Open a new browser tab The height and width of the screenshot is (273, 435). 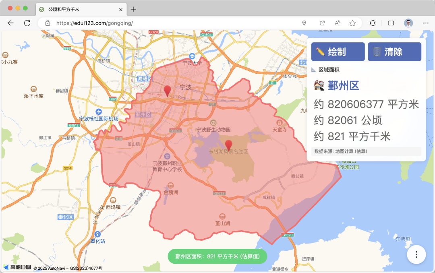pos(133,9)
